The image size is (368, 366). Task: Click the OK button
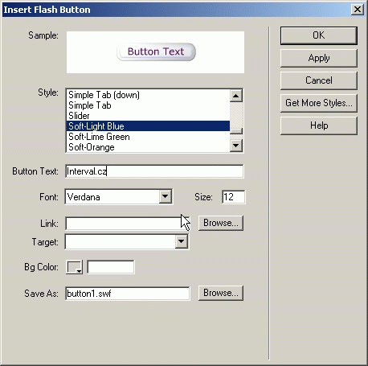point(319,35)
